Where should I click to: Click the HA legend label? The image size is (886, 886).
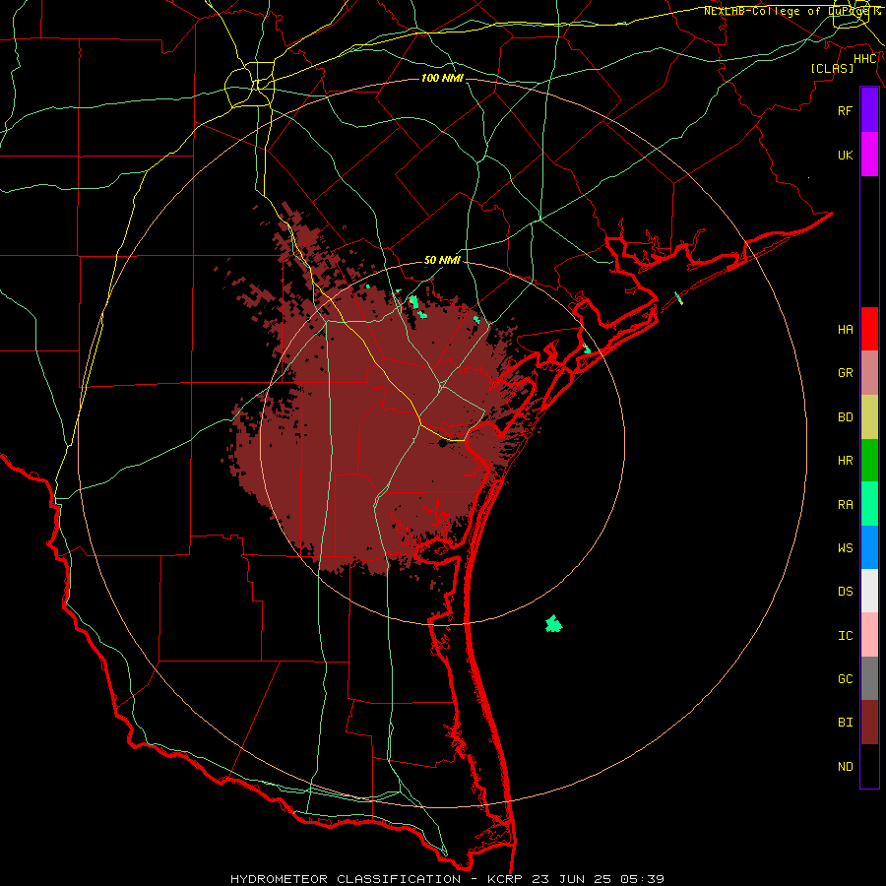tap(845, 330)
